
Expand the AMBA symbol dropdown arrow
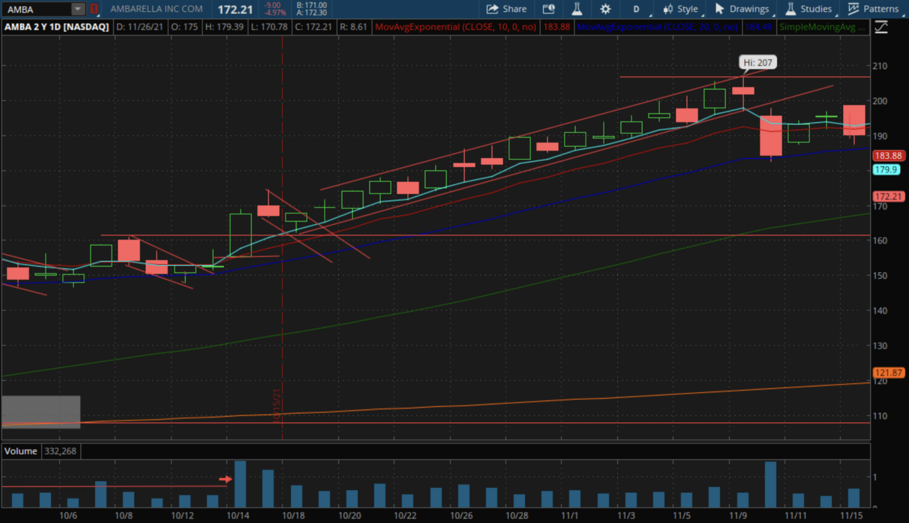(x=78, y=9)
